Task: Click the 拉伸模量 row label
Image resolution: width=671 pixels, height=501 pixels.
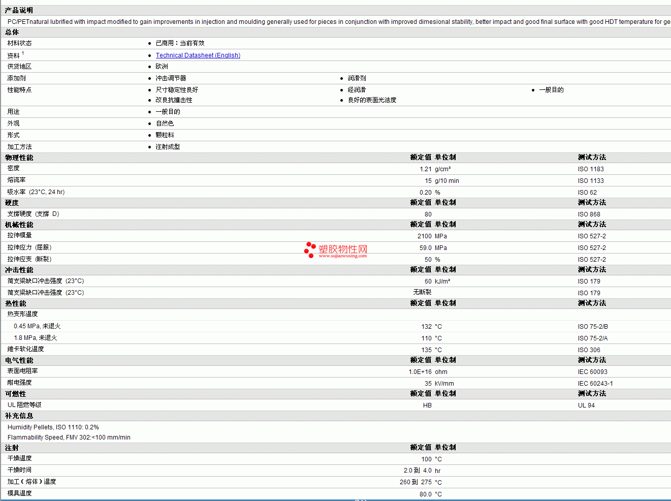Action: pyautogui.click(x=20, y=235)
